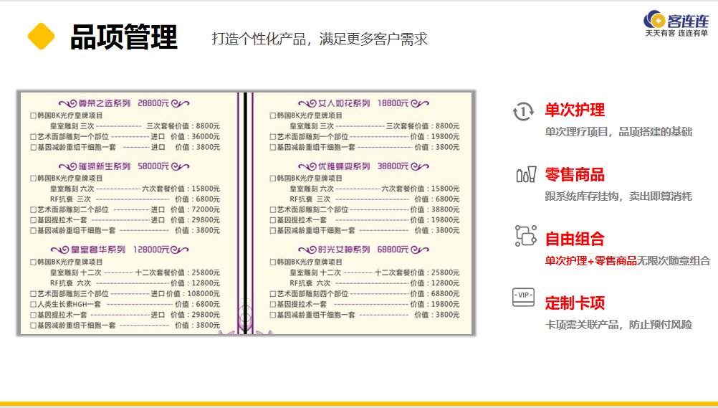The height and width of the screenshot is (408, 718).
Task: Select the red 单次护理 heading
Action: coord(575,110)
